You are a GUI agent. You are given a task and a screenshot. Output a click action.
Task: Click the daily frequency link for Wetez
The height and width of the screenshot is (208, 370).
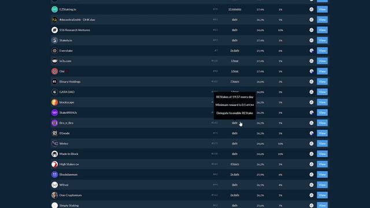tap(235, 143)
